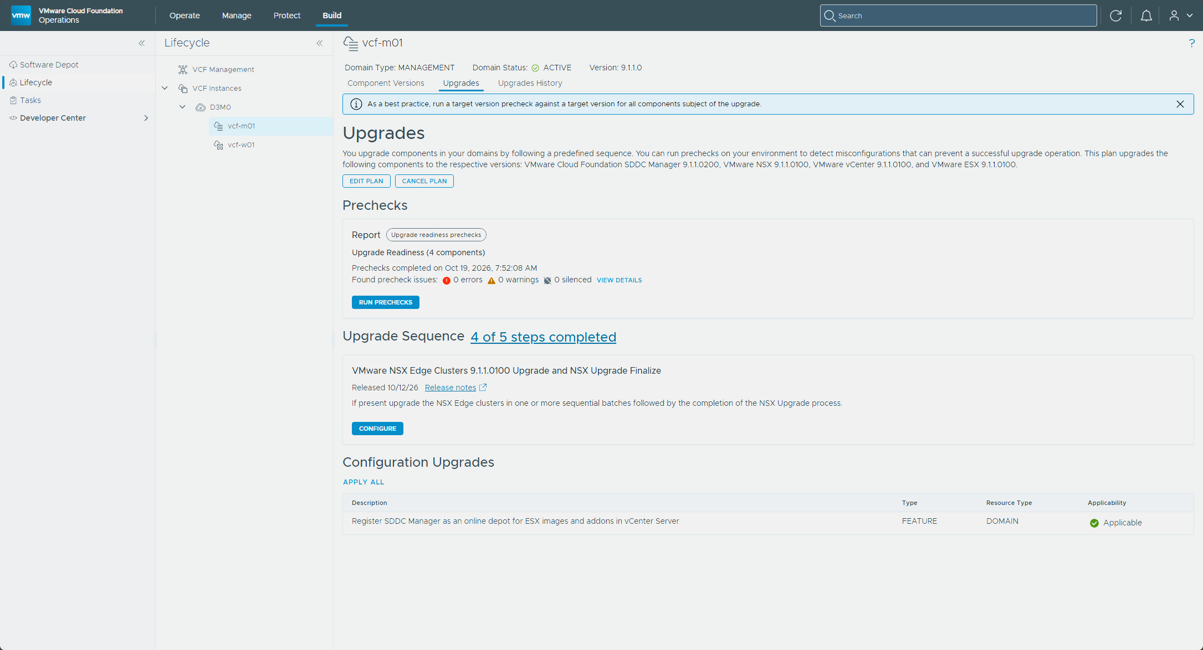Screen dimensions: 1203x650
Task: Select vcf-m01 in the Lifecycle tree
Action: pos(271,126)
